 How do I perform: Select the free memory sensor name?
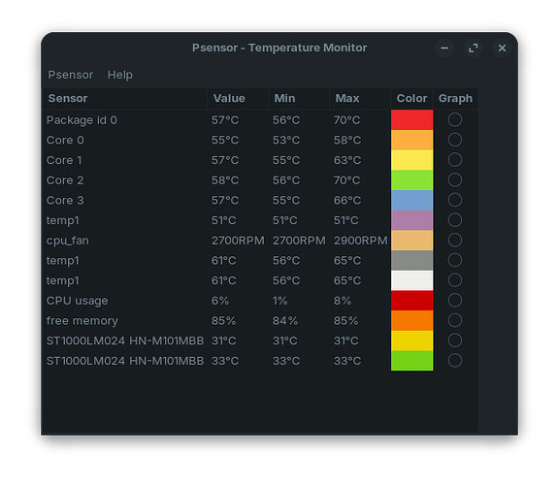82,321
